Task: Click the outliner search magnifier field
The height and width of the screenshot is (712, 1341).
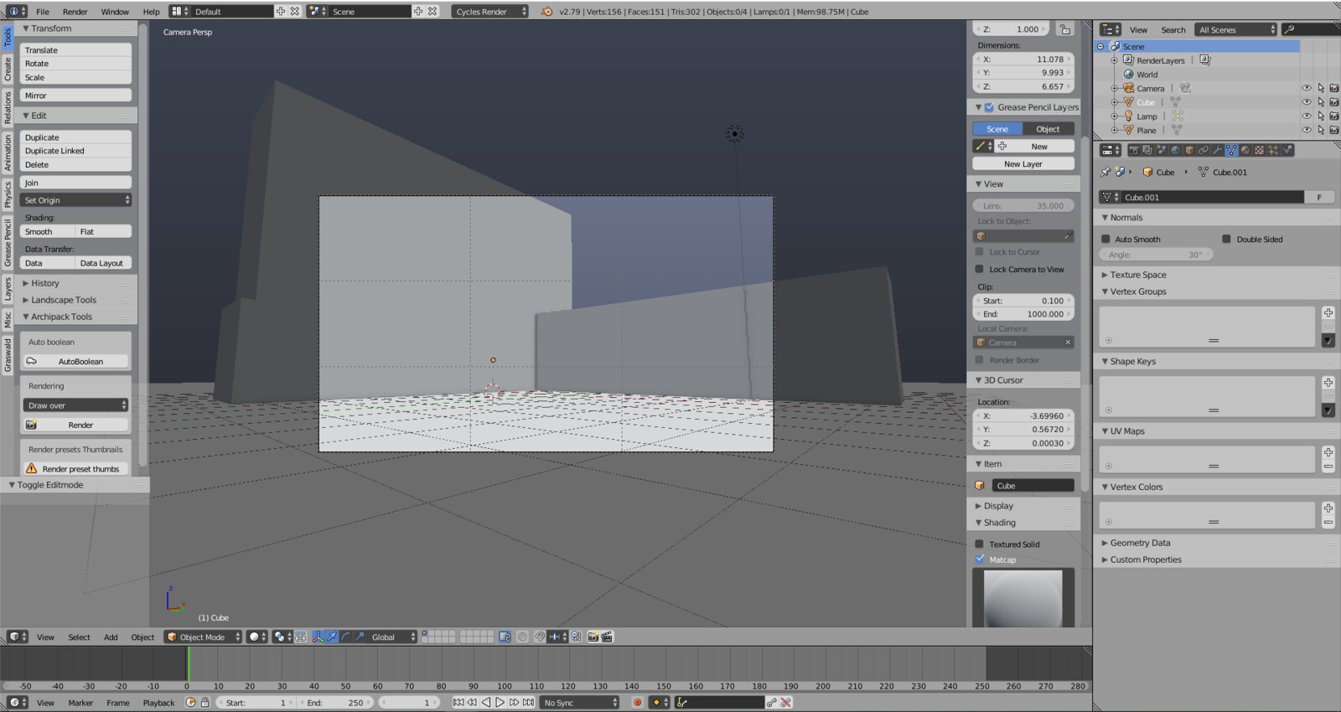Action: 1310,29
